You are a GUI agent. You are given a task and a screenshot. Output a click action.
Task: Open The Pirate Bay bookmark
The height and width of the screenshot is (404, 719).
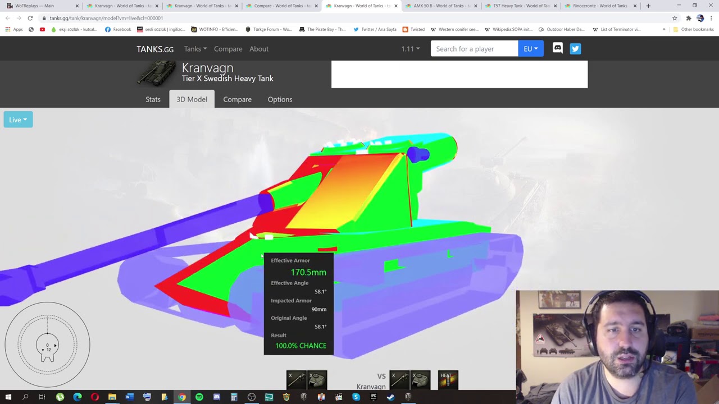322,29
